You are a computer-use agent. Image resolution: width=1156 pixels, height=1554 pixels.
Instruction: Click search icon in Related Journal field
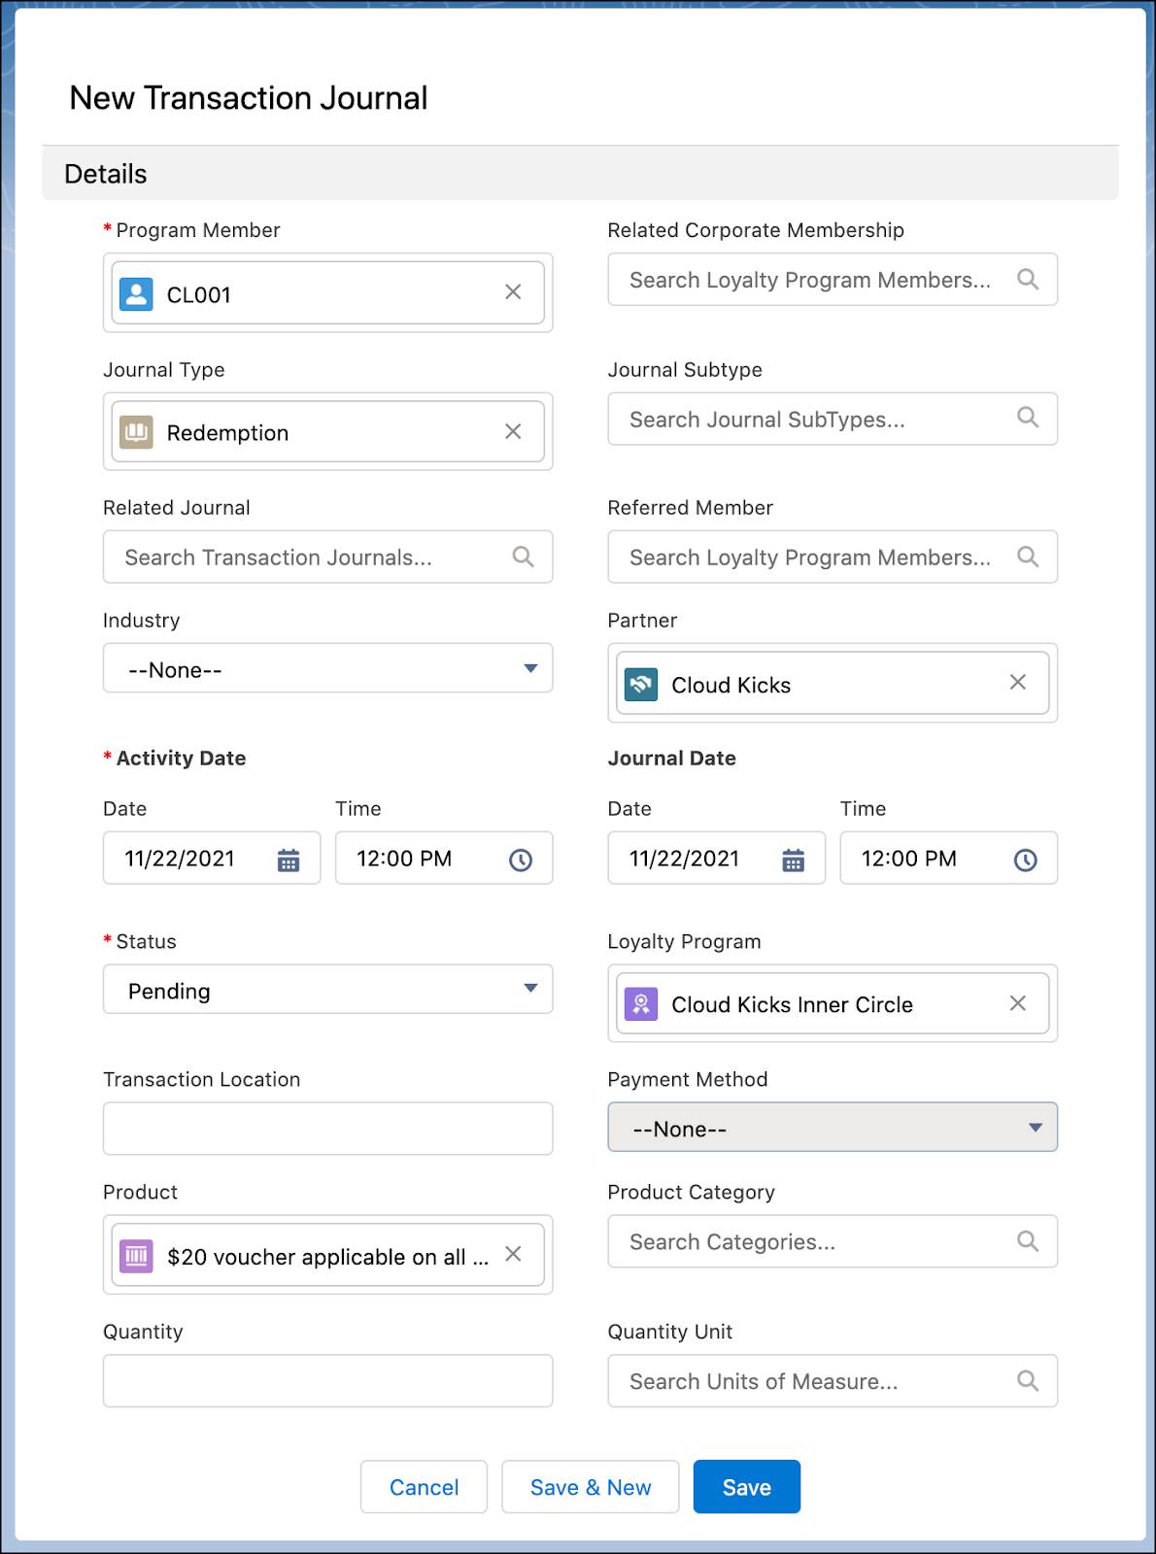523,557
